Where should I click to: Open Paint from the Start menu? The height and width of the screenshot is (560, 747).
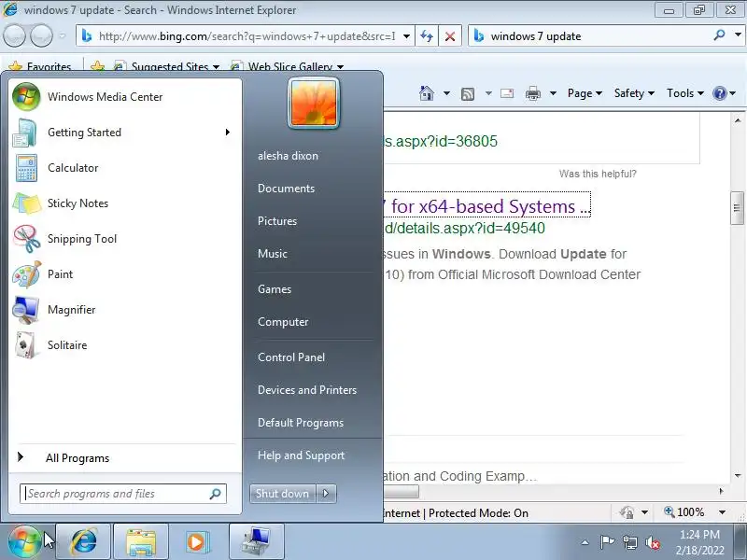[123, 274]
